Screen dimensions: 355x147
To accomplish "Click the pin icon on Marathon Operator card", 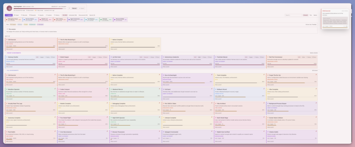I will [55, 89].
